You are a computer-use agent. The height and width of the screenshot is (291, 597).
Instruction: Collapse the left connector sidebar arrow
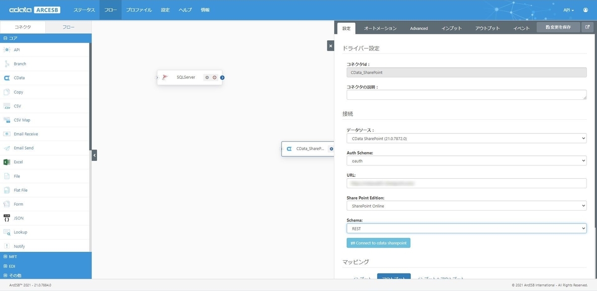[x=95, y=155]
